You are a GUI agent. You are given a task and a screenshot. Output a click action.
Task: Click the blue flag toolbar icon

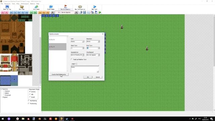click(96, 12)
